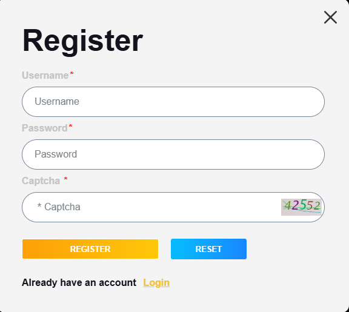Submit the form with the REGISTER button
This screenshot has height=312, width=349.
90,249
